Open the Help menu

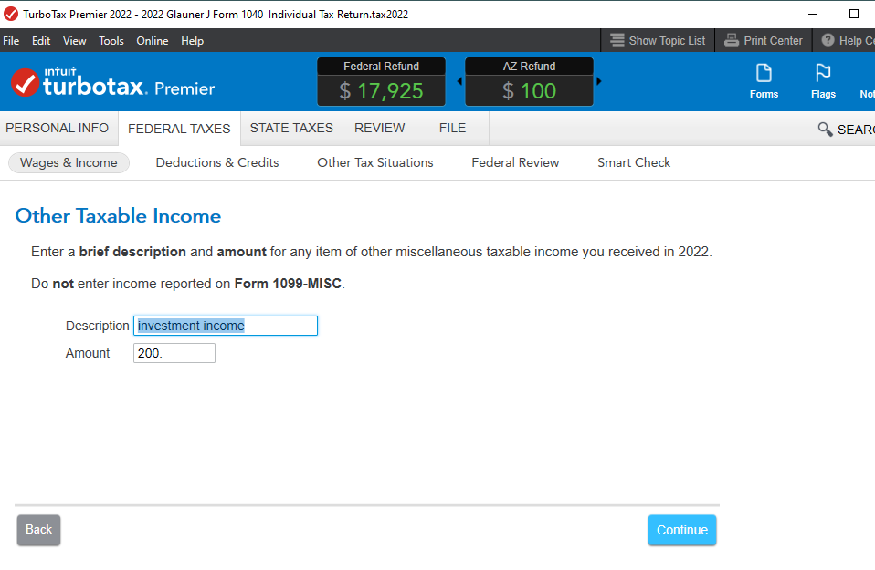pyautogui.click(x=192, y=41)
